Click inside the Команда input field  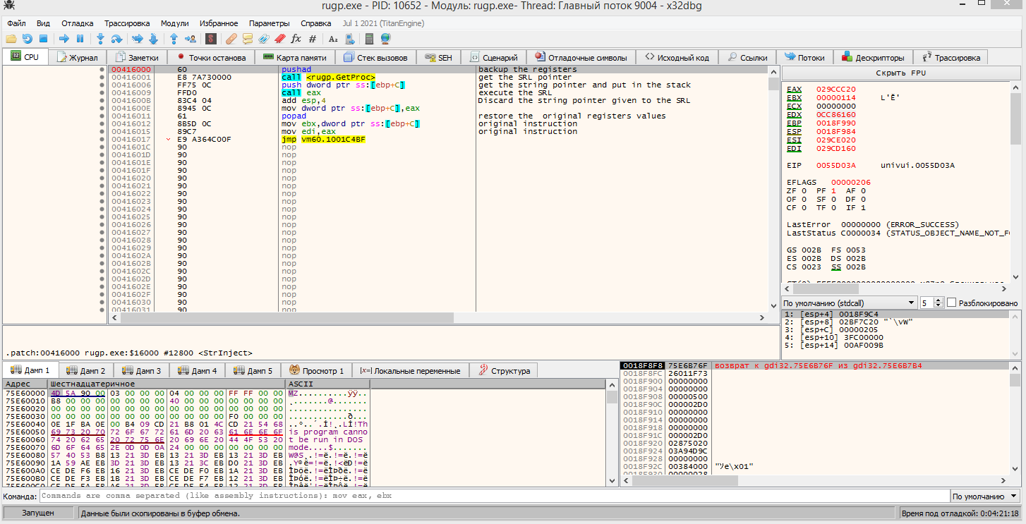(282, 496)
